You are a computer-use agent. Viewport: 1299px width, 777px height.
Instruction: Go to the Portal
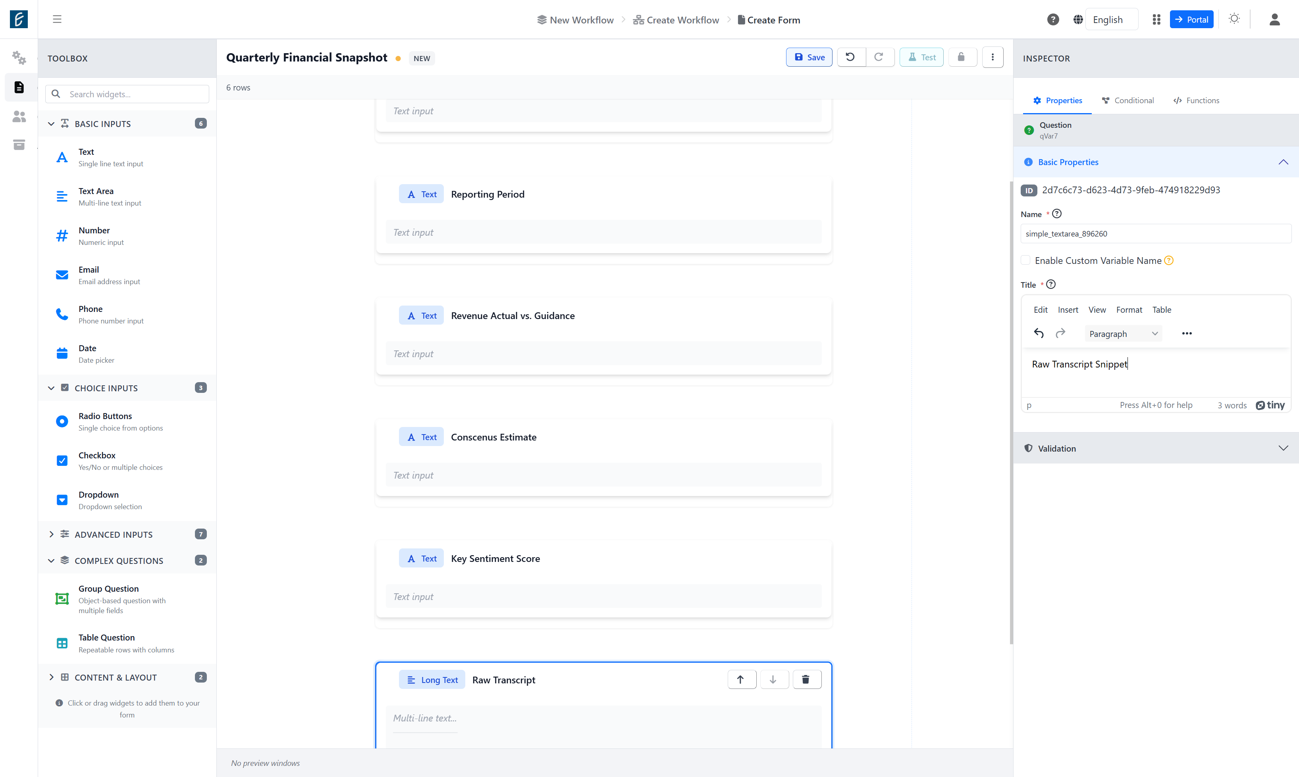(1192, 19)
